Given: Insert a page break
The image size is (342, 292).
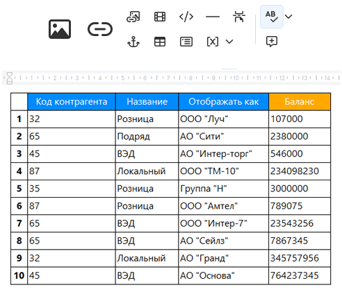Looking at the screenshot, I should (239, 17).
